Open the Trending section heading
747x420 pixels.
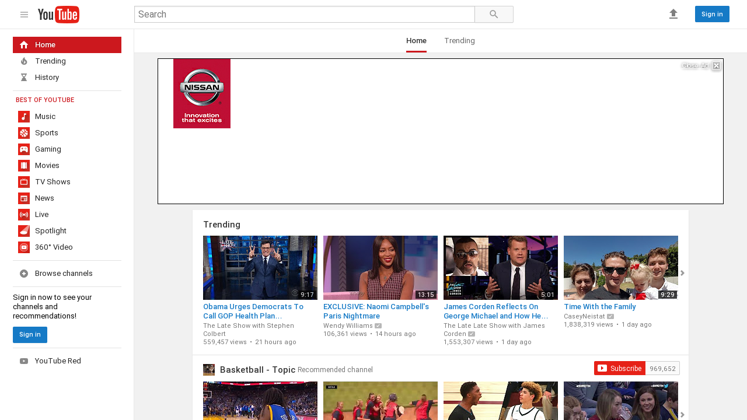222,225
